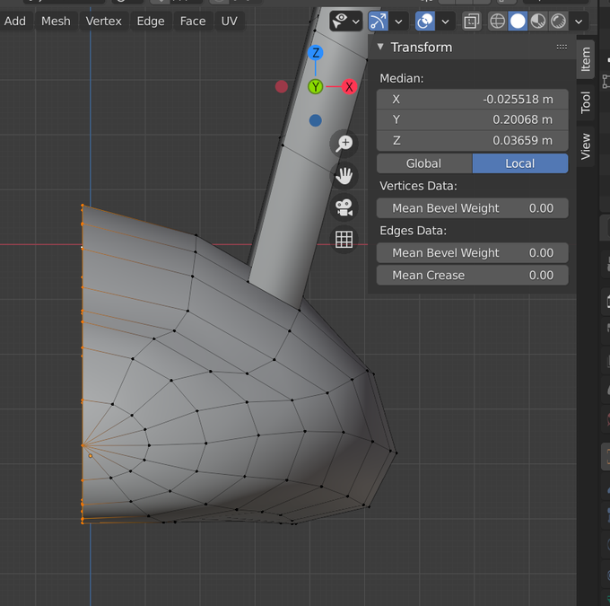Open the Vertex menu
Screen dimensions: 610x606
click(103, 21)
